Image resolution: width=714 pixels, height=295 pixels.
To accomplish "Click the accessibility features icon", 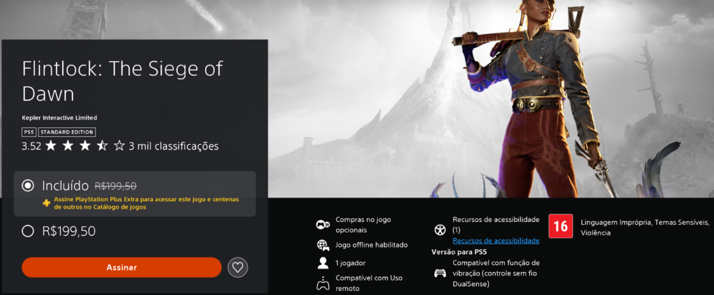I will pyautogui.click(x=439, y=230).
